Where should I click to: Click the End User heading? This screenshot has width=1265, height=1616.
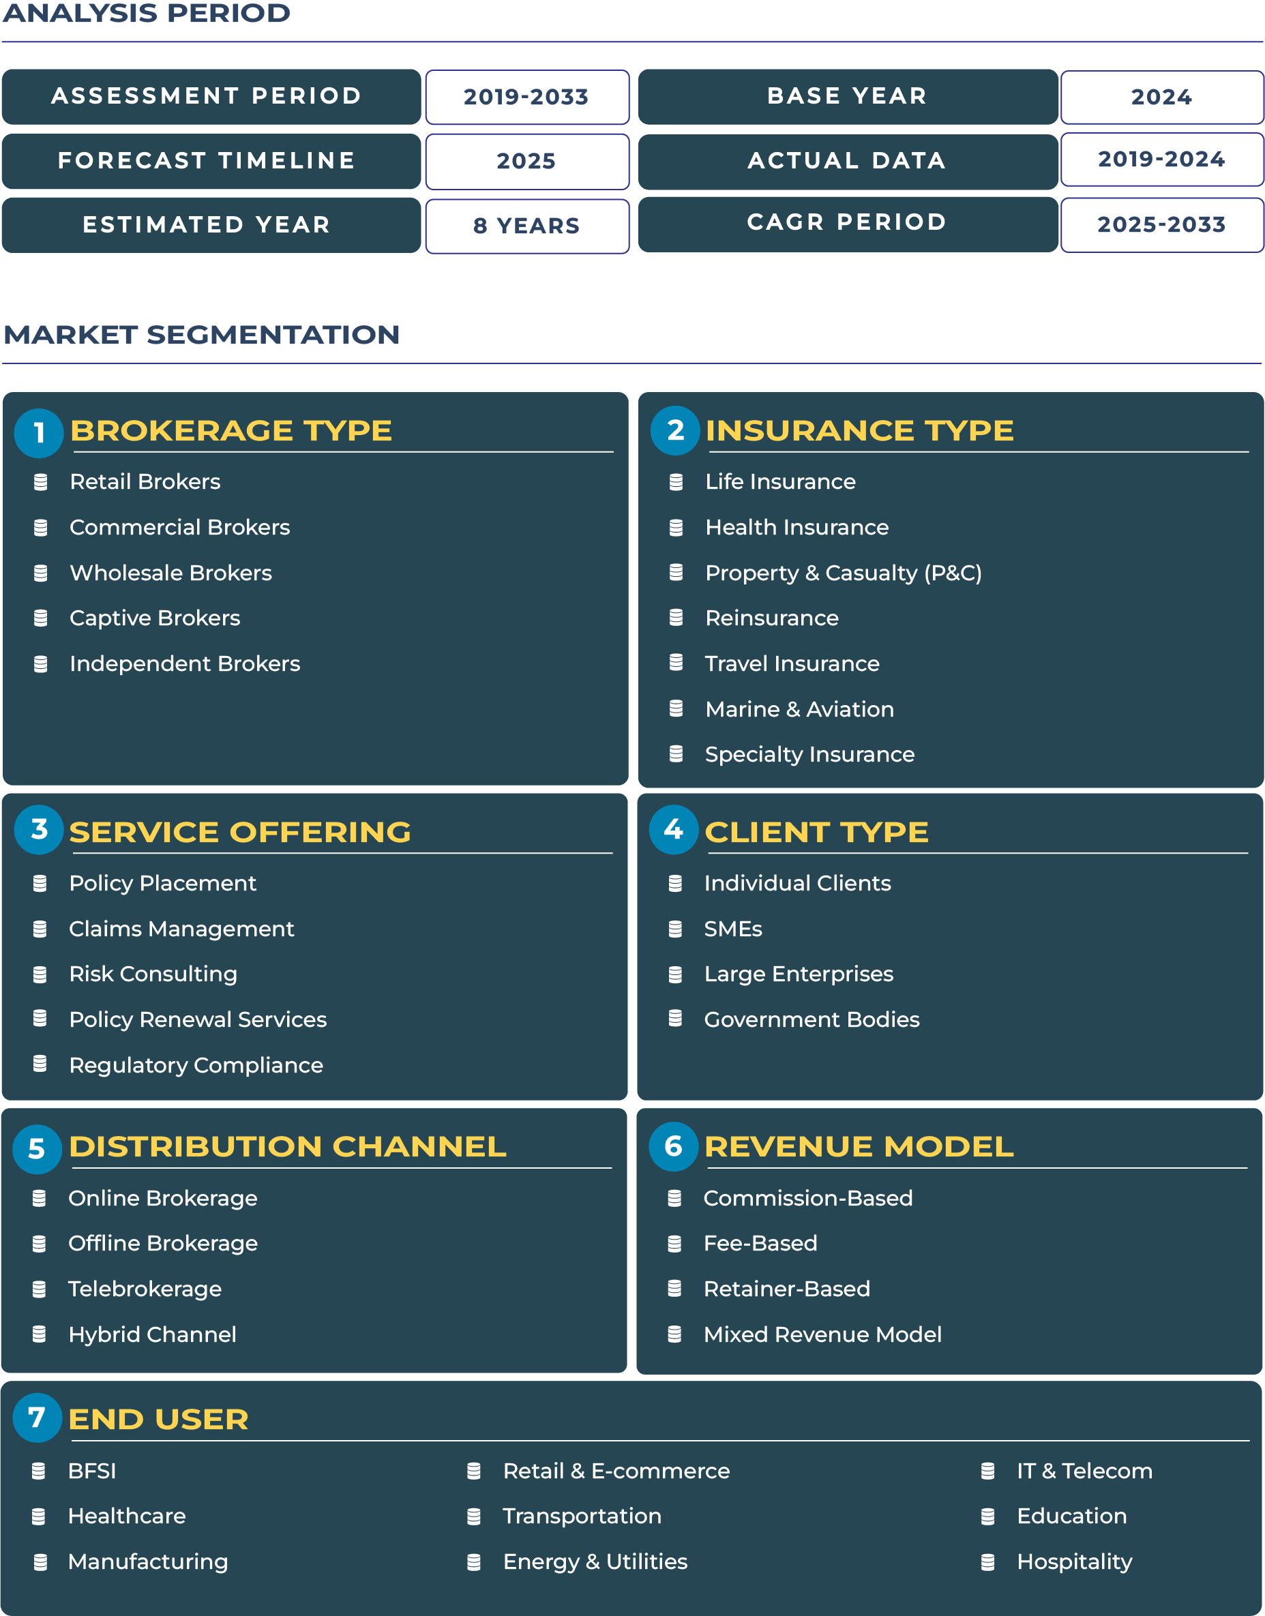click(158, 1419)
